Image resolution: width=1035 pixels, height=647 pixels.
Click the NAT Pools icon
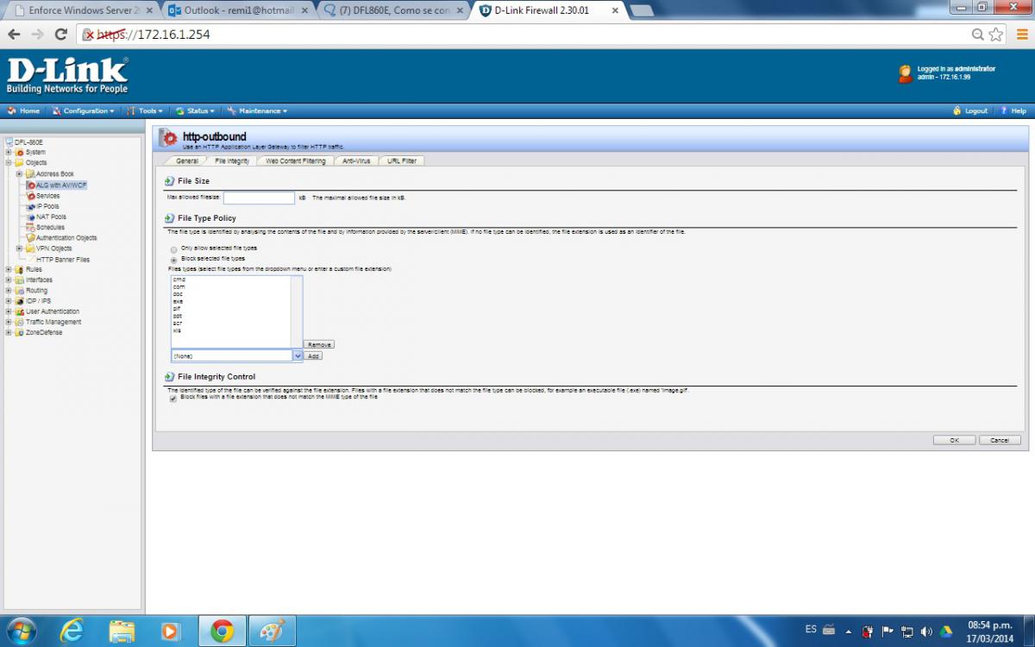(30, 217)
